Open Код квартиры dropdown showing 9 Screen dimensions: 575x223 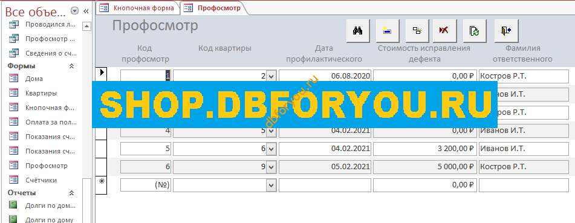271,167
